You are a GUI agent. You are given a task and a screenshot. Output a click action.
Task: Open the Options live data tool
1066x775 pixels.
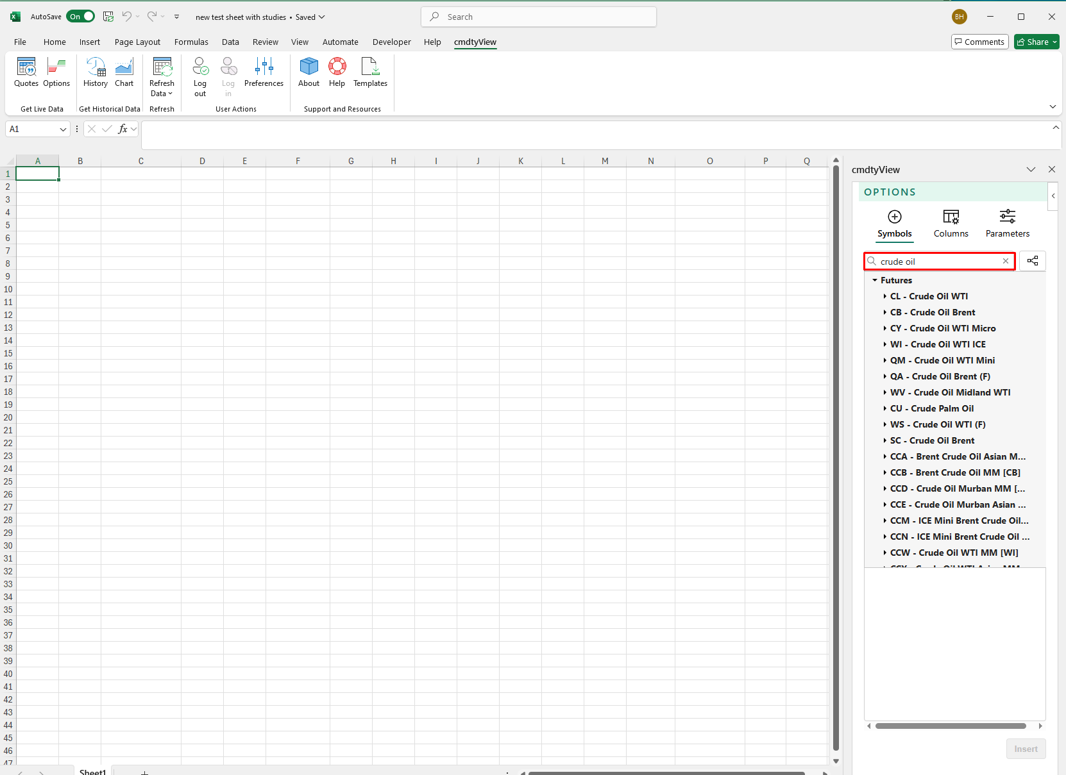56,72
